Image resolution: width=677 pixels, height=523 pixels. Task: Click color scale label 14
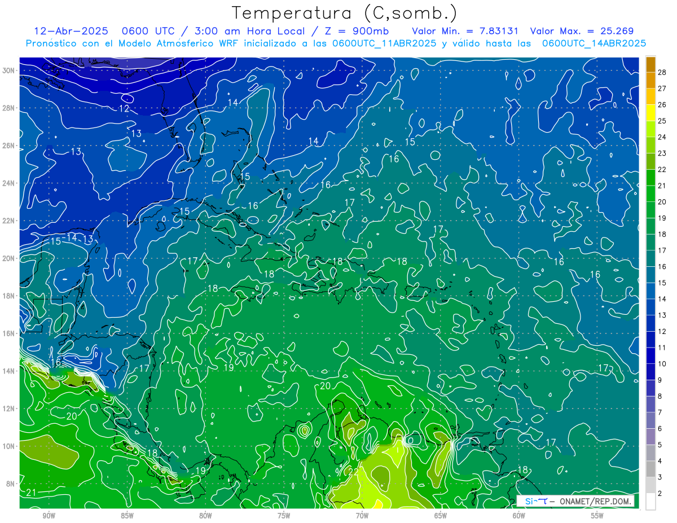[x=662, y=299]
